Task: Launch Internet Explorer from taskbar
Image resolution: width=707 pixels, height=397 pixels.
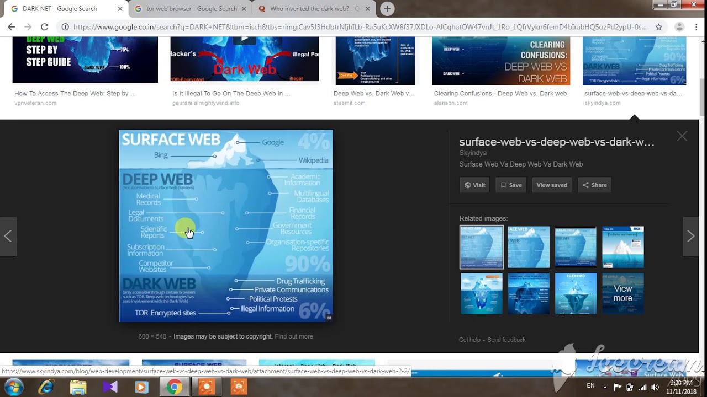Action: (46, 387)
